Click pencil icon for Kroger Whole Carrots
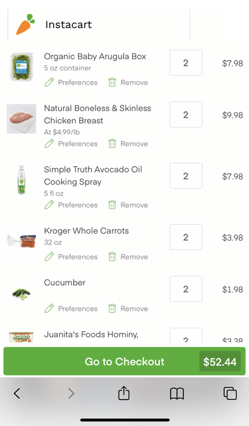The width and height of the screenshot is (249, 426). point(49,257)
